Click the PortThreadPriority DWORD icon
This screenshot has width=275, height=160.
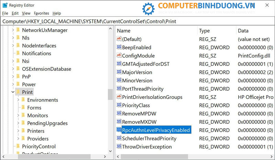tap(119, 88)
